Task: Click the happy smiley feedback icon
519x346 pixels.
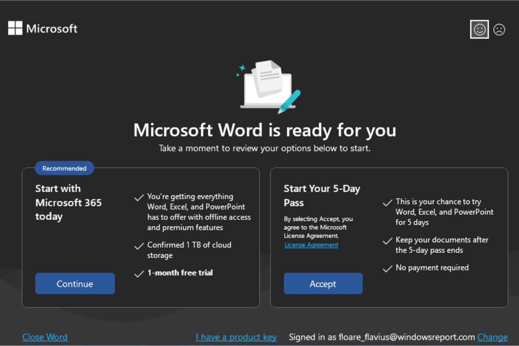Action: 479,29
